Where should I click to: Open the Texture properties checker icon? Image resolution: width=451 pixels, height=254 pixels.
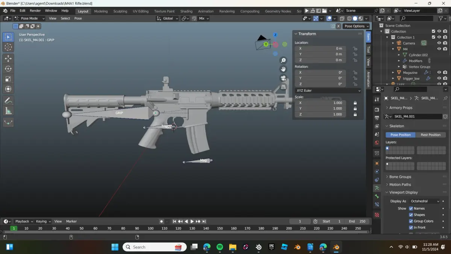tap(377, 215)
